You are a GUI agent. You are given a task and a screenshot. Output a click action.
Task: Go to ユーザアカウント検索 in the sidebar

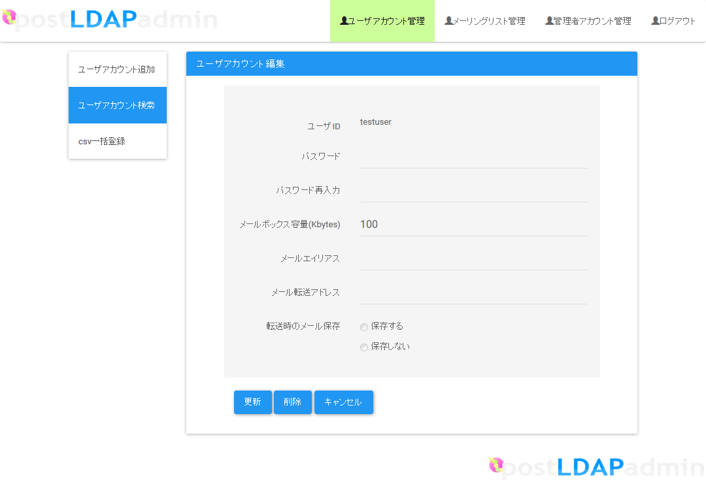click(117, 105)
